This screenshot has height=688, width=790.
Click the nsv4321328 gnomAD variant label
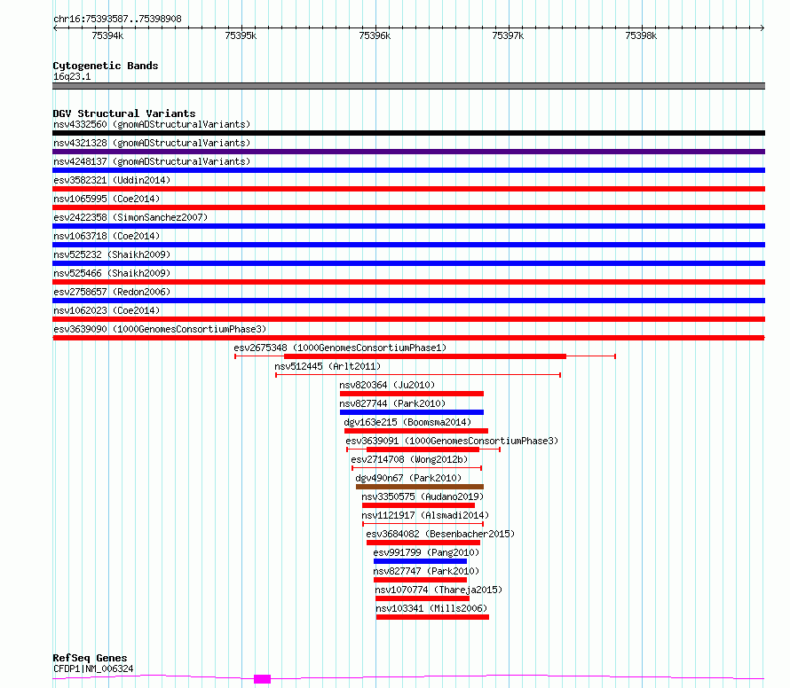click(x=152, y=143)
